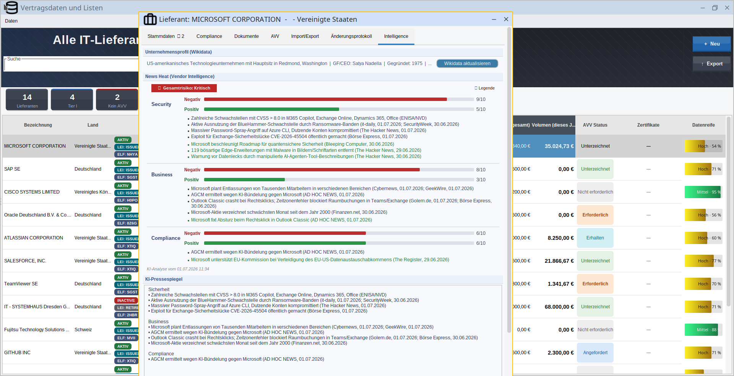
Task: Sort by the Bezeichnung column header
Action: [x=38, y=125]
